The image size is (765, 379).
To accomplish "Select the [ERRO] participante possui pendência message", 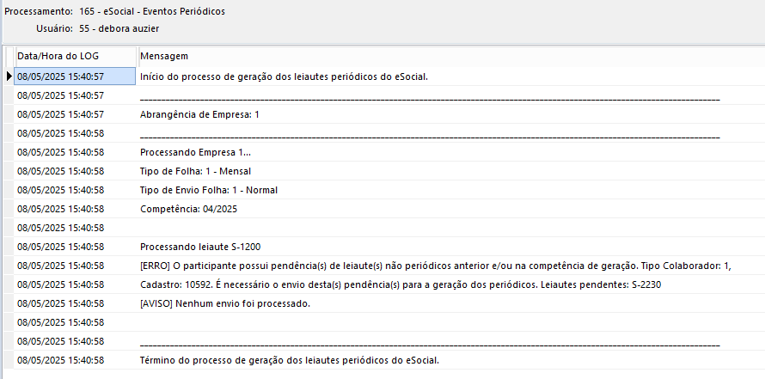I will 436,266.
